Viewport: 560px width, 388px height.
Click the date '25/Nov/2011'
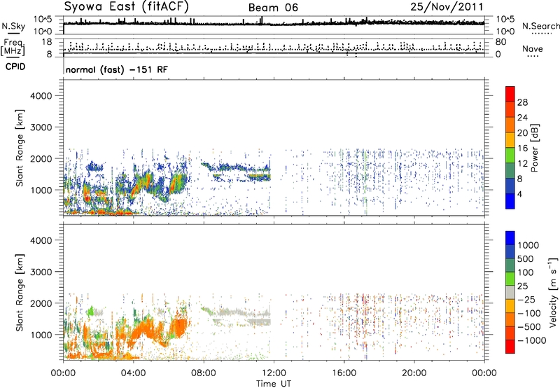click(x=447, y=7)
